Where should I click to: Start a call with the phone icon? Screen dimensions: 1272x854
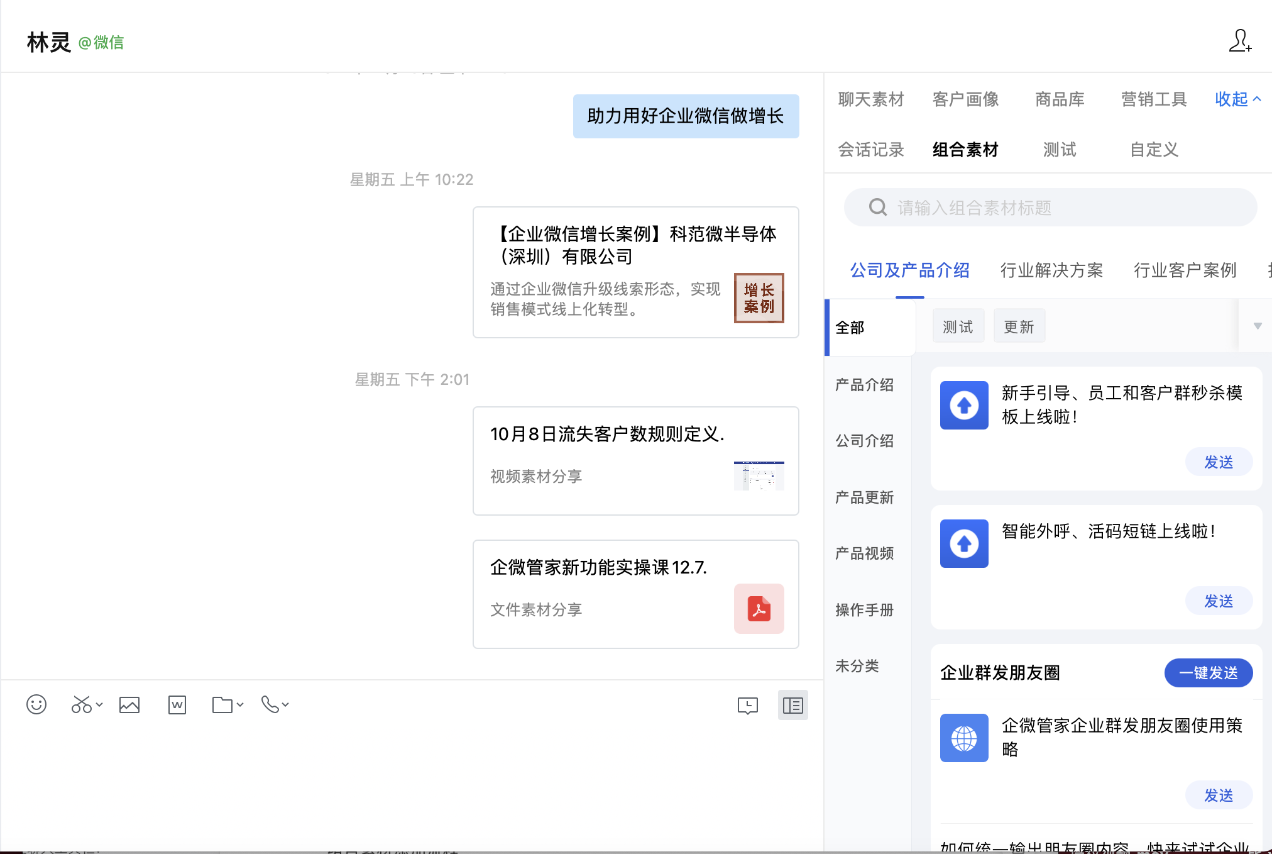coord(270,704)
